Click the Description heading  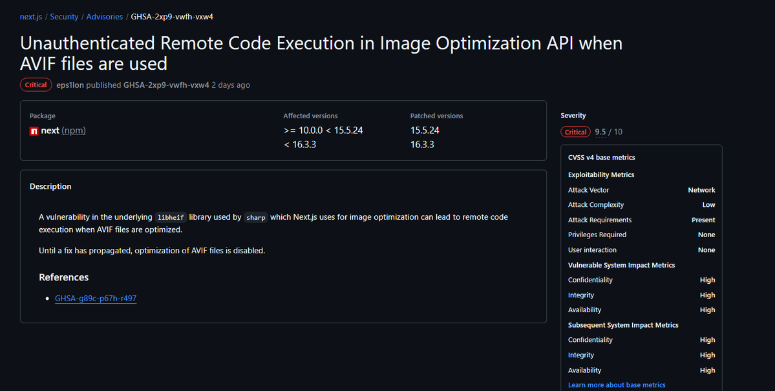coord(50,186)
